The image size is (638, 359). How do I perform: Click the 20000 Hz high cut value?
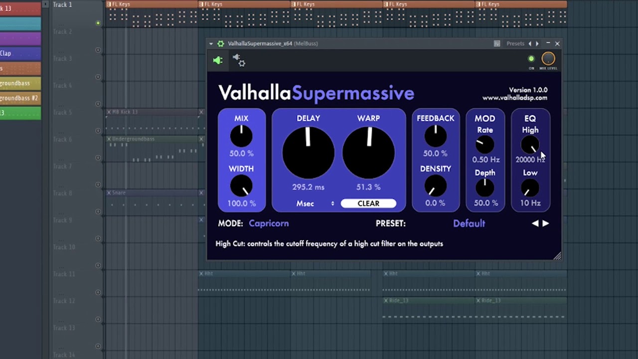[x=530, y=160]
